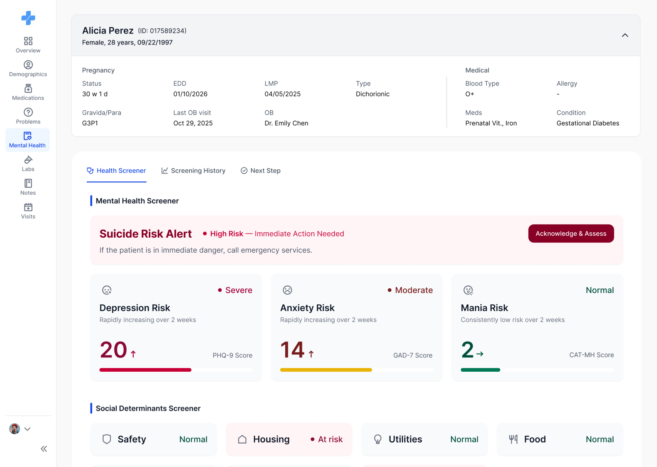The height and width of the screenshot is (467, 657).
Task: Click the Screening History chart icon
Action: click(x=165, y=171)
